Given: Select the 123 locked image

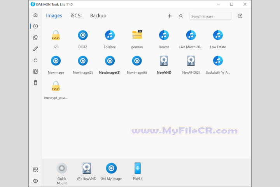Looking at the screenshot, I should pyautogui.click(x=56, y=35).
